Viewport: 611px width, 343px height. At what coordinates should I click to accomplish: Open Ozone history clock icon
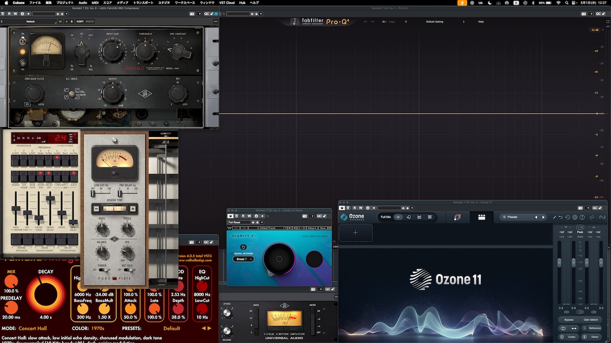[568, 217]
